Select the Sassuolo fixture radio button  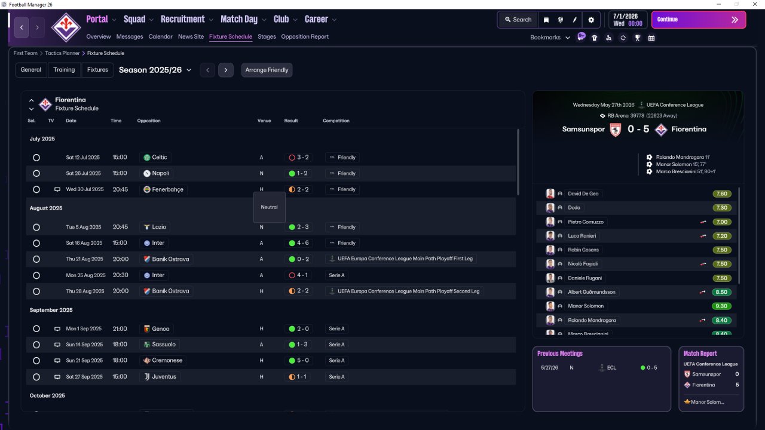[x=36, y=345]
